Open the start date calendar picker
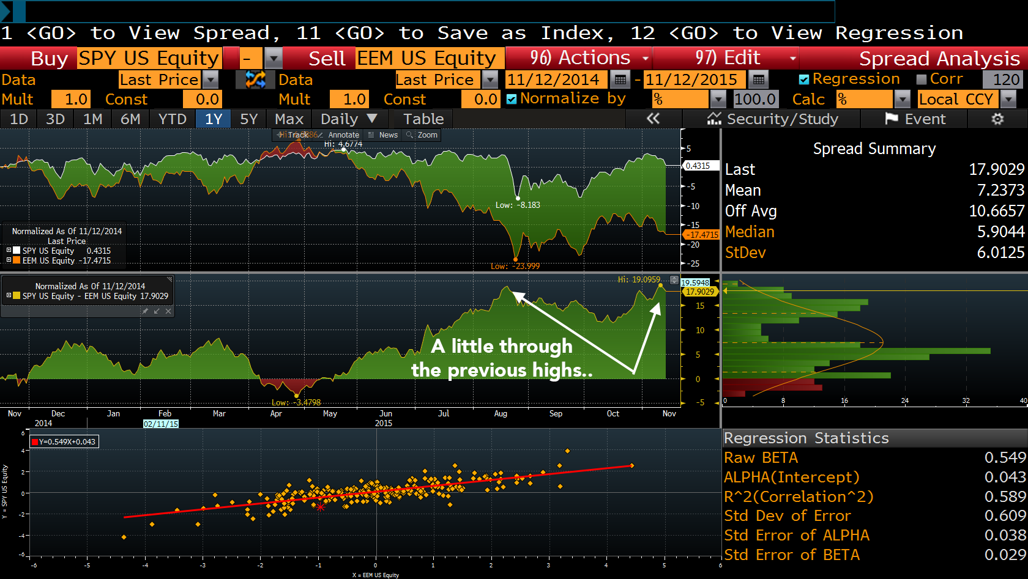Viewport: 1028px width, 579px height. 620,79
